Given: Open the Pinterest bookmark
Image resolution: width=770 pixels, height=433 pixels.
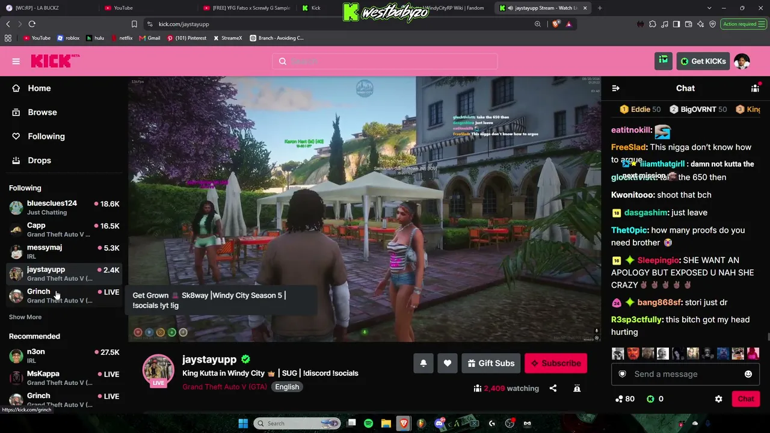Looking at the screenshot, I should [186, 38].
